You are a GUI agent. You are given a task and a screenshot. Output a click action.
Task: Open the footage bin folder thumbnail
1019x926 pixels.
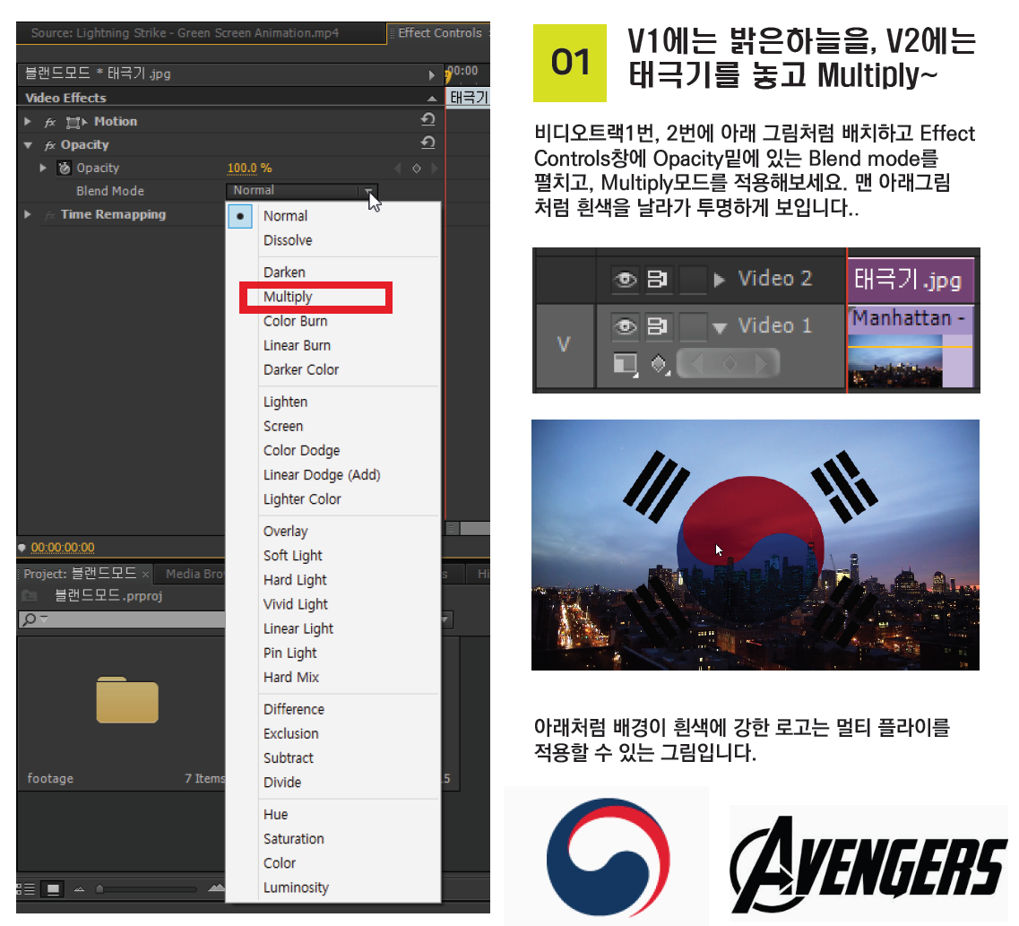[x=127, y=700]
